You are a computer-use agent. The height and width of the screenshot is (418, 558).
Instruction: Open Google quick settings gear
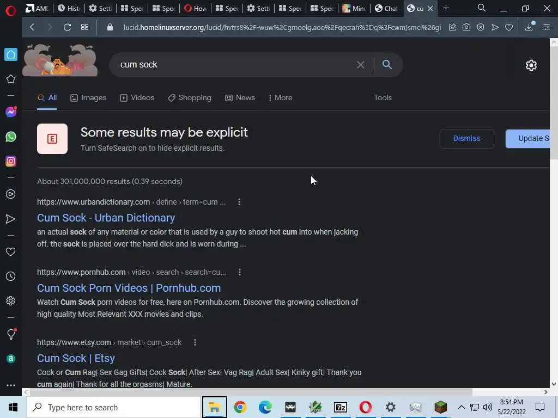[x=531, y=65]
